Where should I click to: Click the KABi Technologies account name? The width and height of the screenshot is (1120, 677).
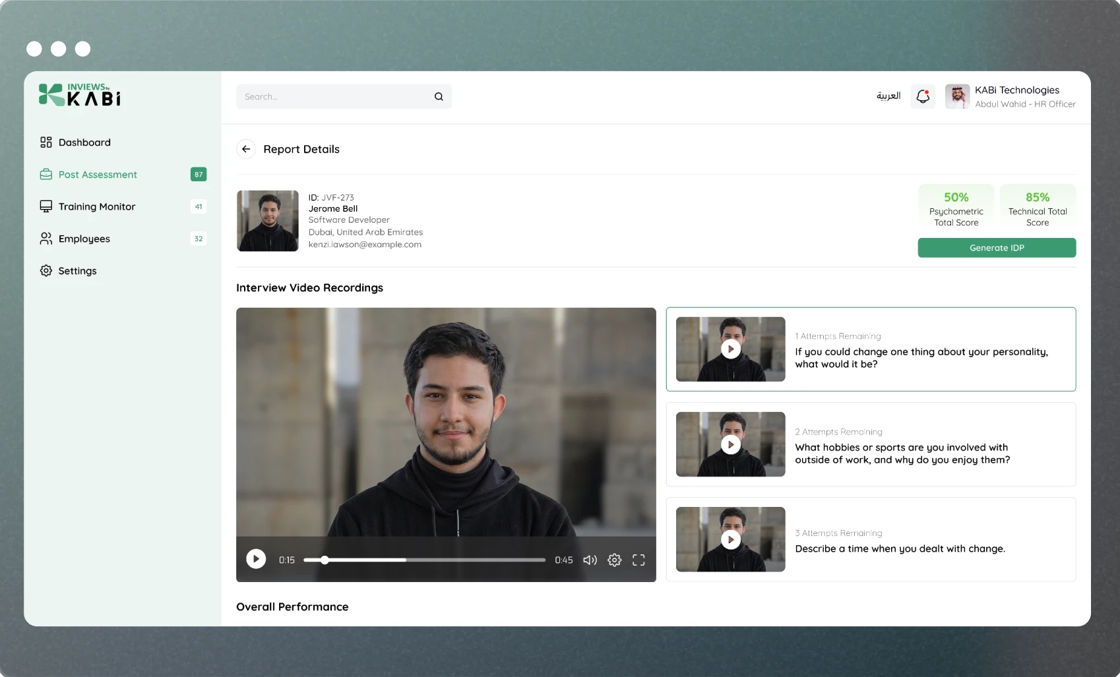[x=1017, y=90]
